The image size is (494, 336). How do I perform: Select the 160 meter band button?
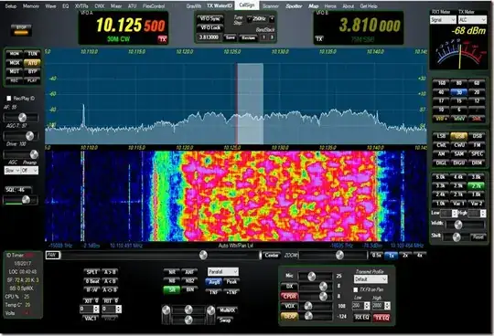pyautogui.click(x=441, y=83)
